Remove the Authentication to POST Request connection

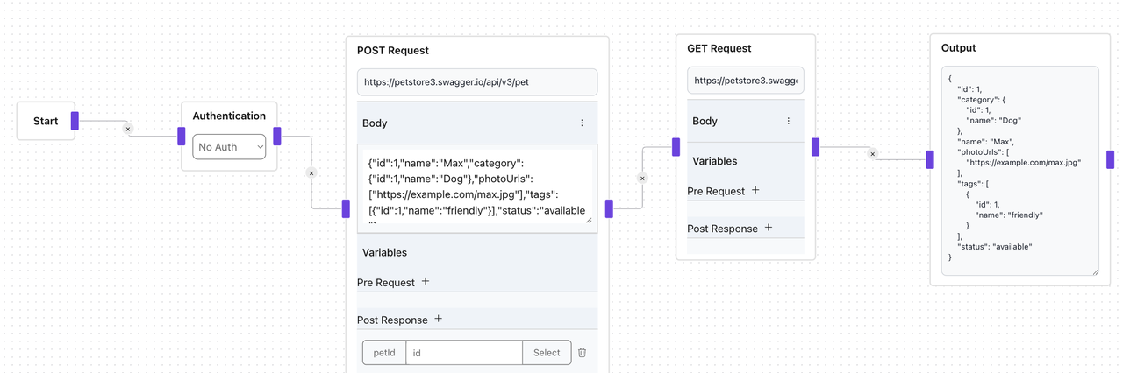(311, 173)
